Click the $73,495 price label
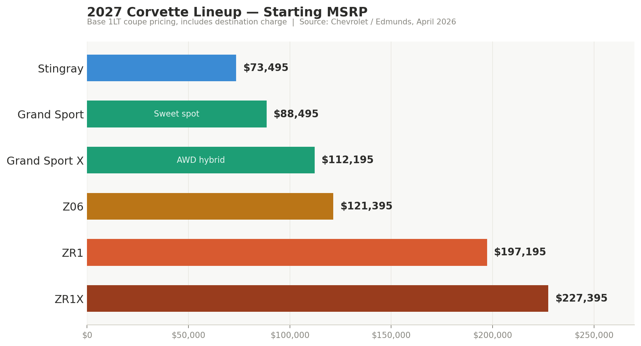Viewport: 641px width, 346px height. tap(266, 68)
